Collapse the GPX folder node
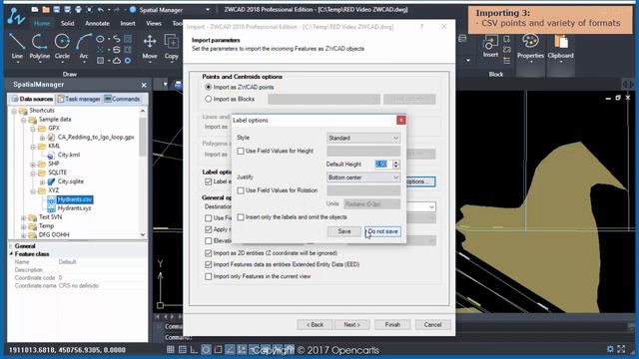The width and height of the screenshot is (639, 359). click(33, 129)
